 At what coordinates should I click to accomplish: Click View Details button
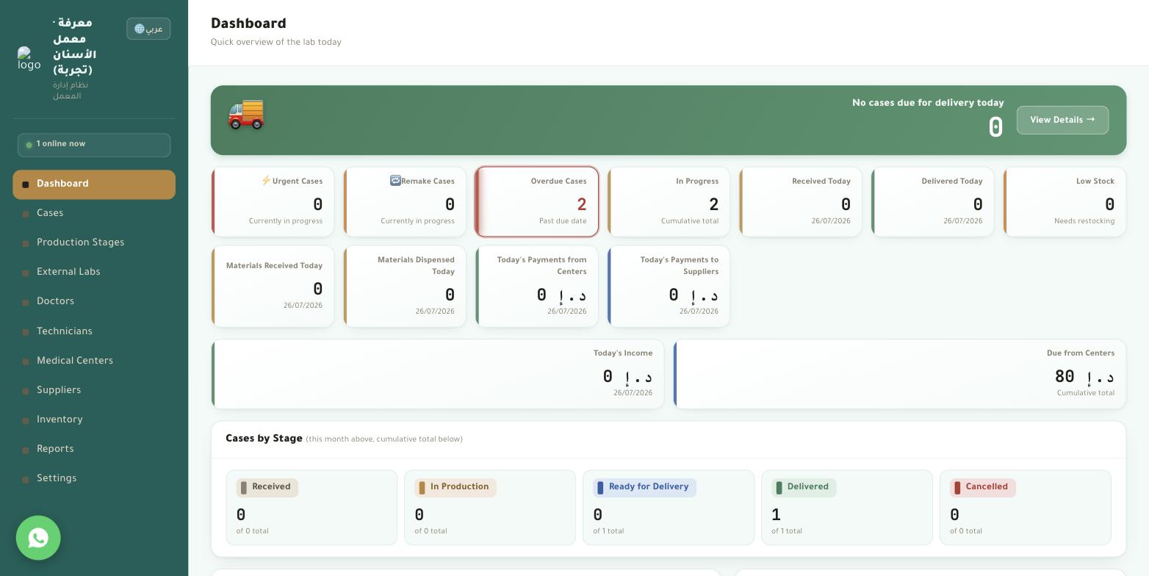click(1062, 120)
